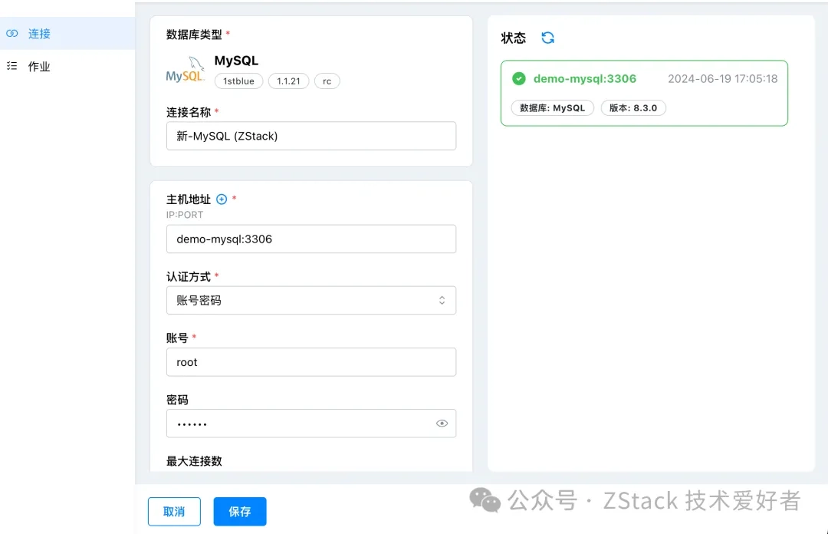
Task: Click the MySQL dolphin logo
Action: point(186,71)
